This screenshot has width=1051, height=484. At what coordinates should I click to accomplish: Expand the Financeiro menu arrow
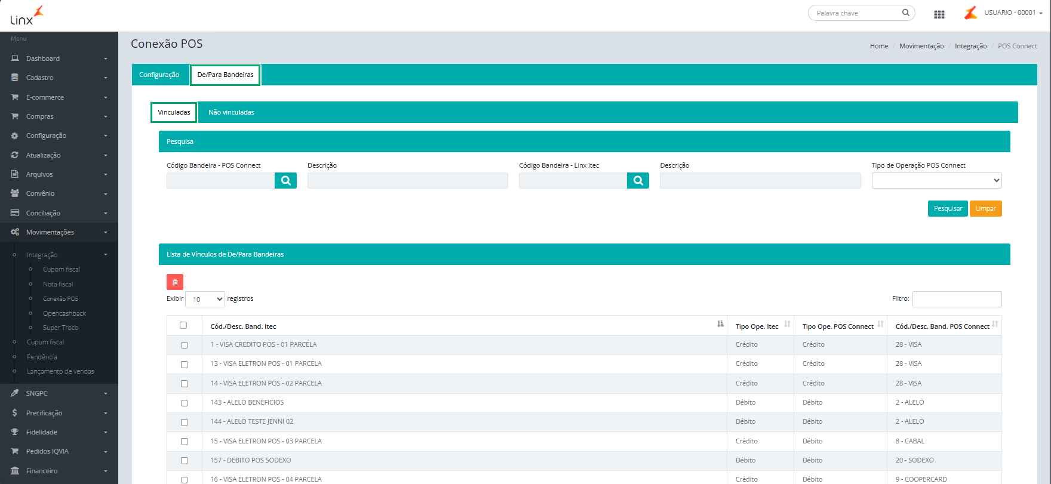point(106,471)
